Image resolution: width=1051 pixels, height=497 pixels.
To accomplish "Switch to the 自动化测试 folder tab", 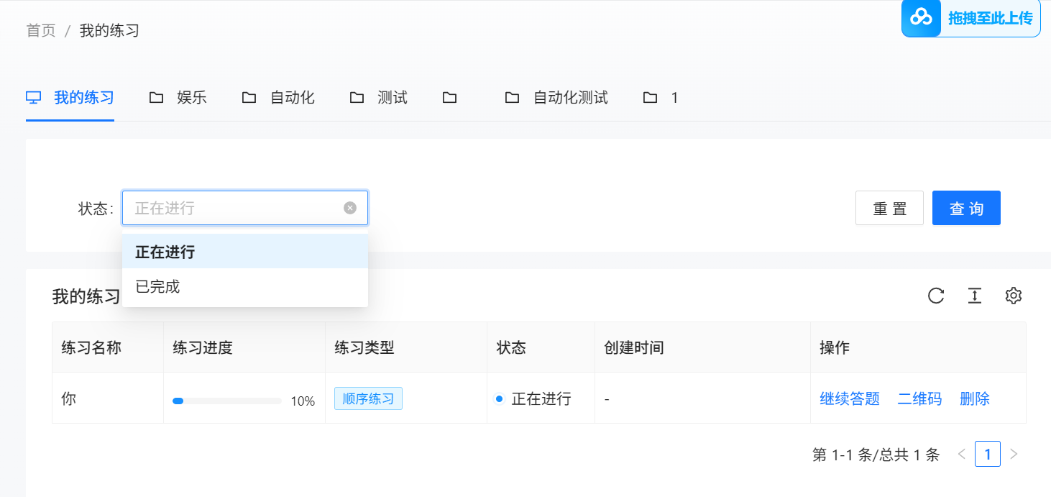I will coord(556,97).
